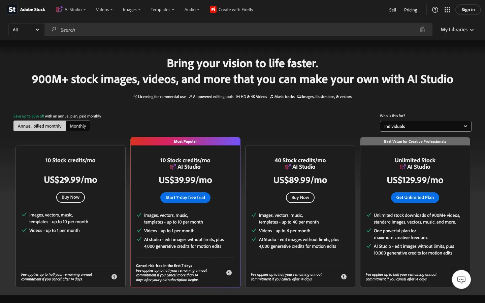
Task: Click HD & 4K Videos feature text
Action: (254, 97)
